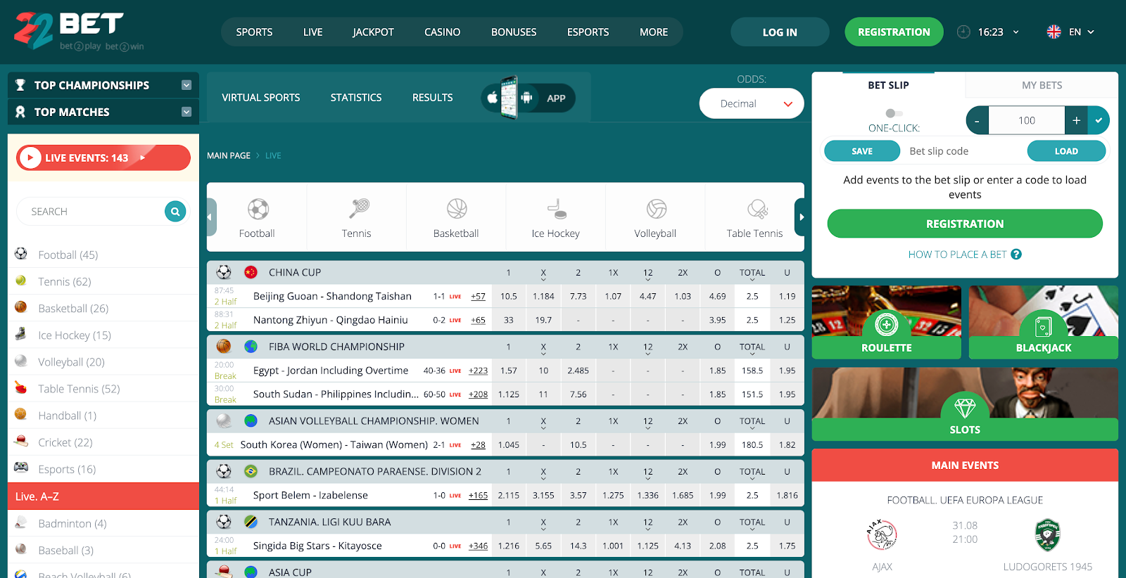
Task: Switch to the MY BETS tab
Action: [x=1042, y=85]
